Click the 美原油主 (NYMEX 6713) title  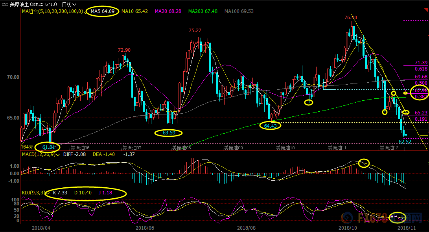tap(33, 4)
